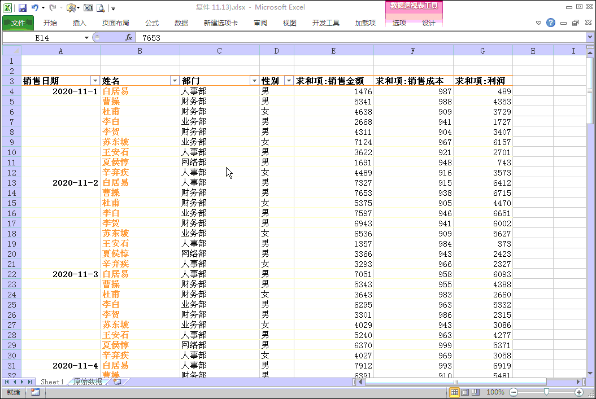Select column E header
596x399 pixels.
point(333,50)
